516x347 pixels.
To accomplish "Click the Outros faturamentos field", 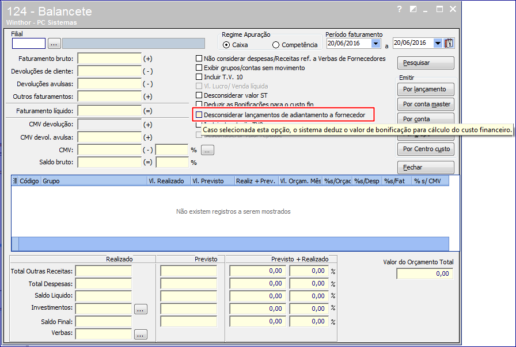I will (109, 97).
